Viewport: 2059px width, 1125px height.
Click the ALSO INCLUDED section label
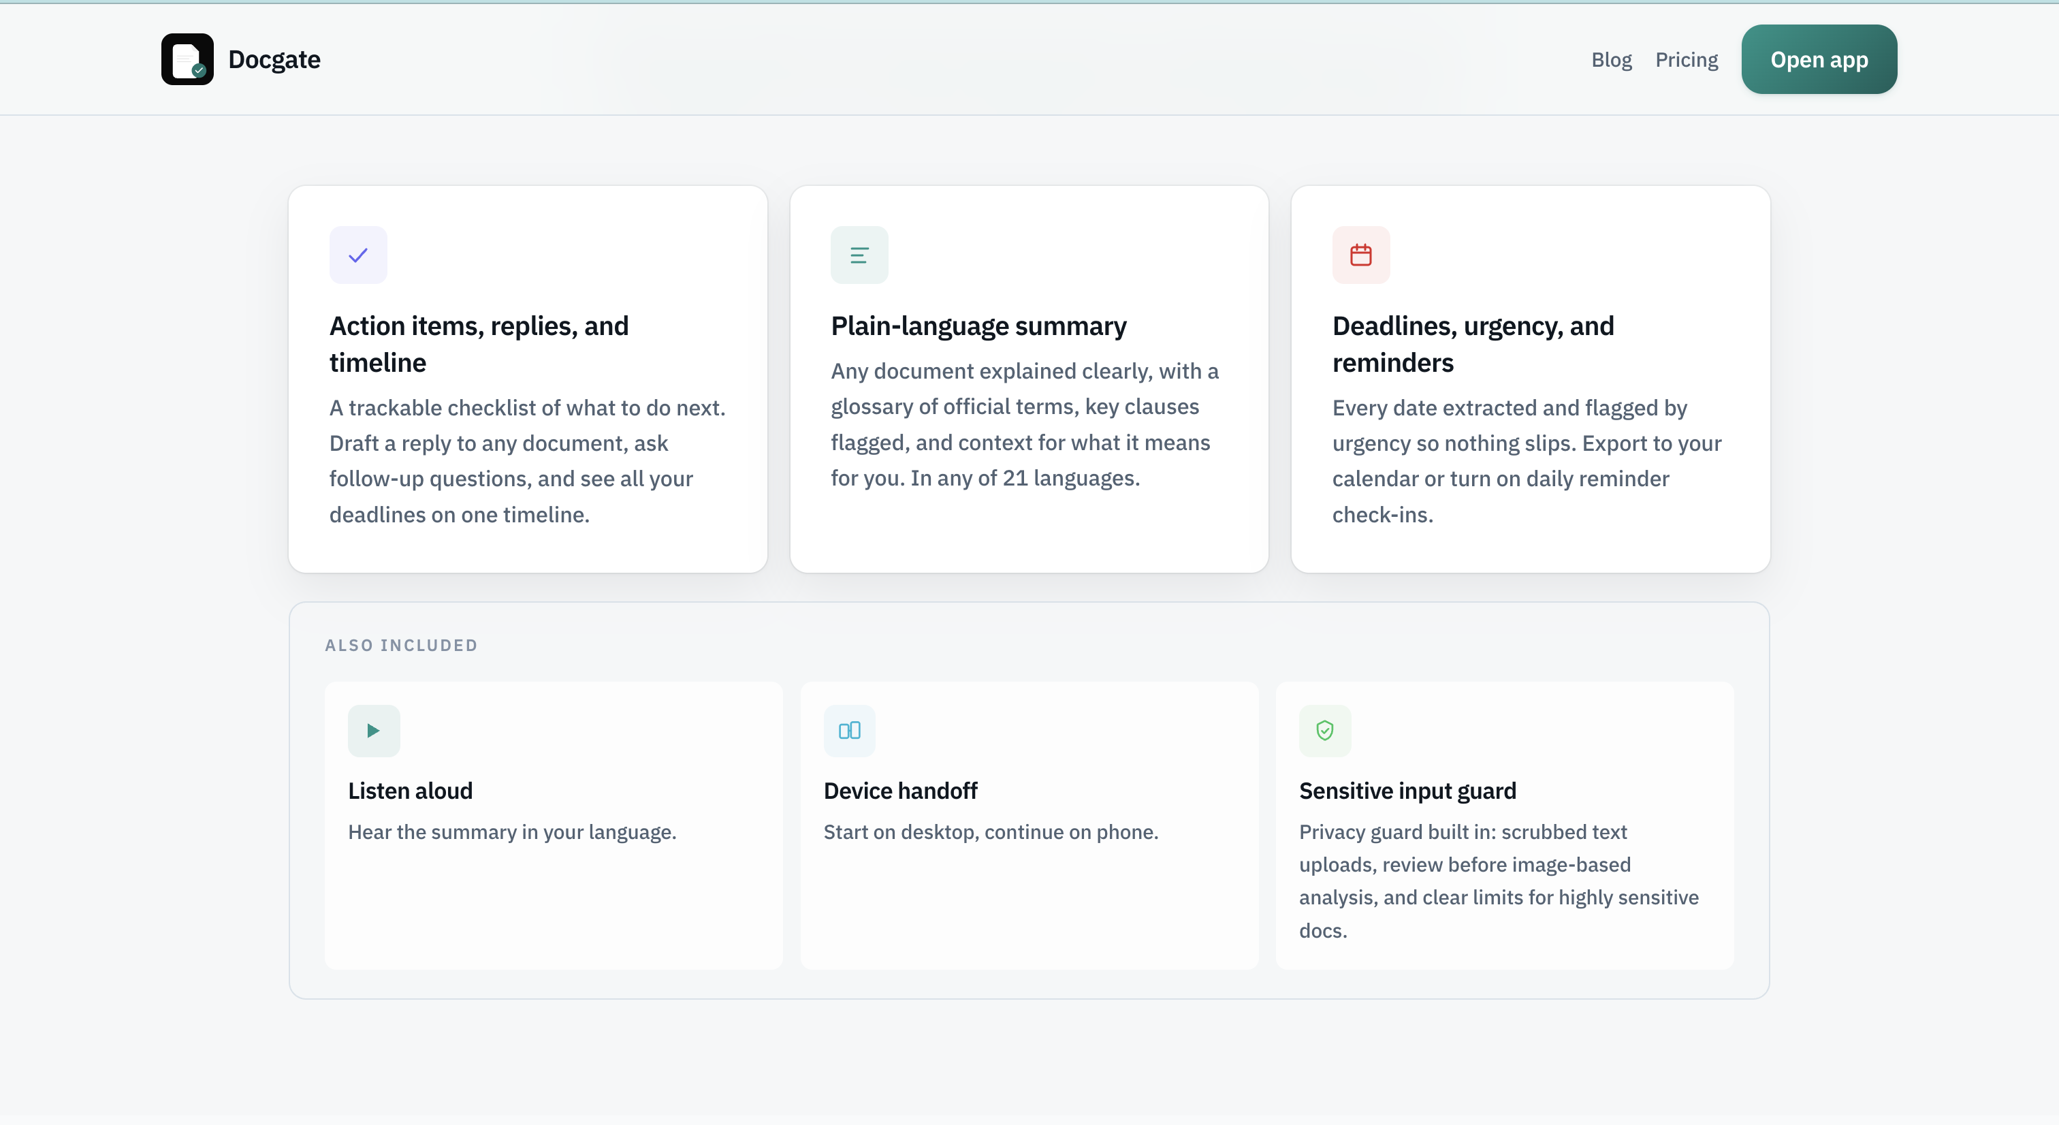coord(401,646)
